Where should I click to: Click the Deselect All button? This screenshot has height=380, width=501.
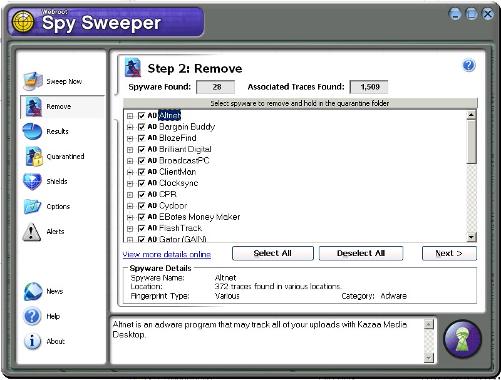(x=361, y=253)
